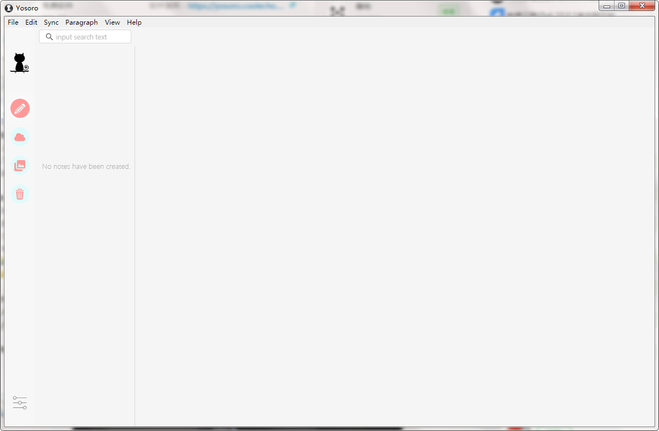The image size is (659, 431).
Task: Open the image gallery icon
Action: [x=20, y=165]
